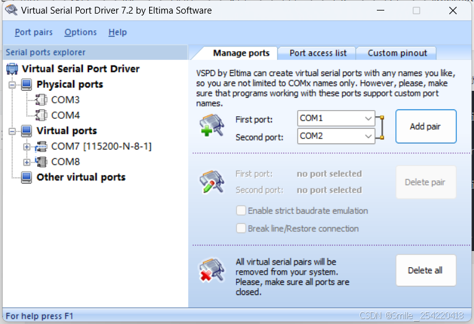474x324 pixels.
Task: Switch to the Port access list tab
Action: point(317,53)
